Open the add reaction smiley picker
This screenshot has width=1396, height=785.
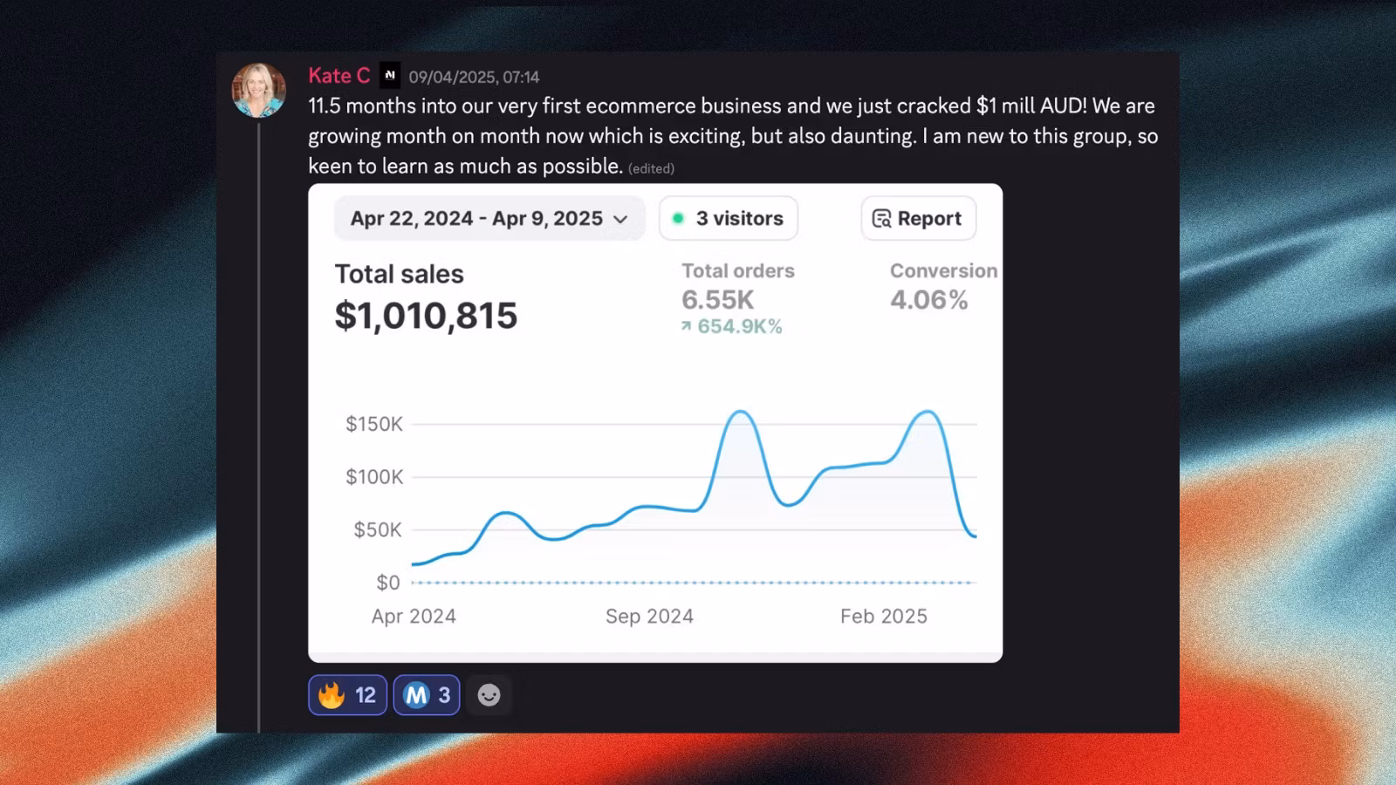pos(489,695)
